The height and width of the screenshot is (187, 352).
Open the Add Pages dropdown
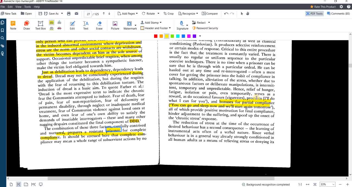(128, 13)
